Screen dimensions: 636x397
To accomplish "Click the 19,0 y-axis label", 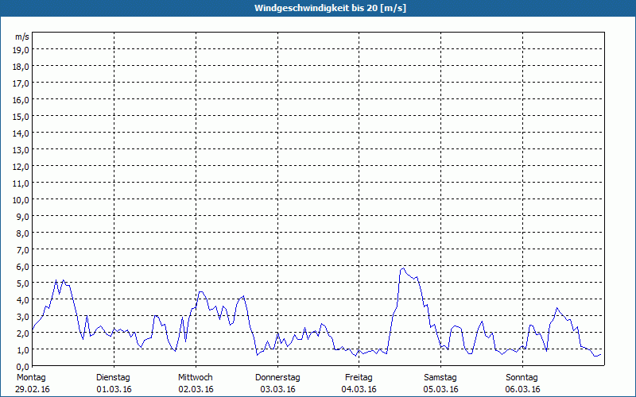I will click(21, 50).
